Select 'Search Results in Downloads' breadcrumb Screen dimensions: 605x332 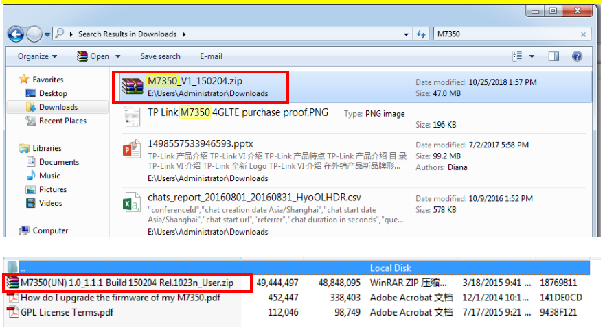tap(127, 34)
